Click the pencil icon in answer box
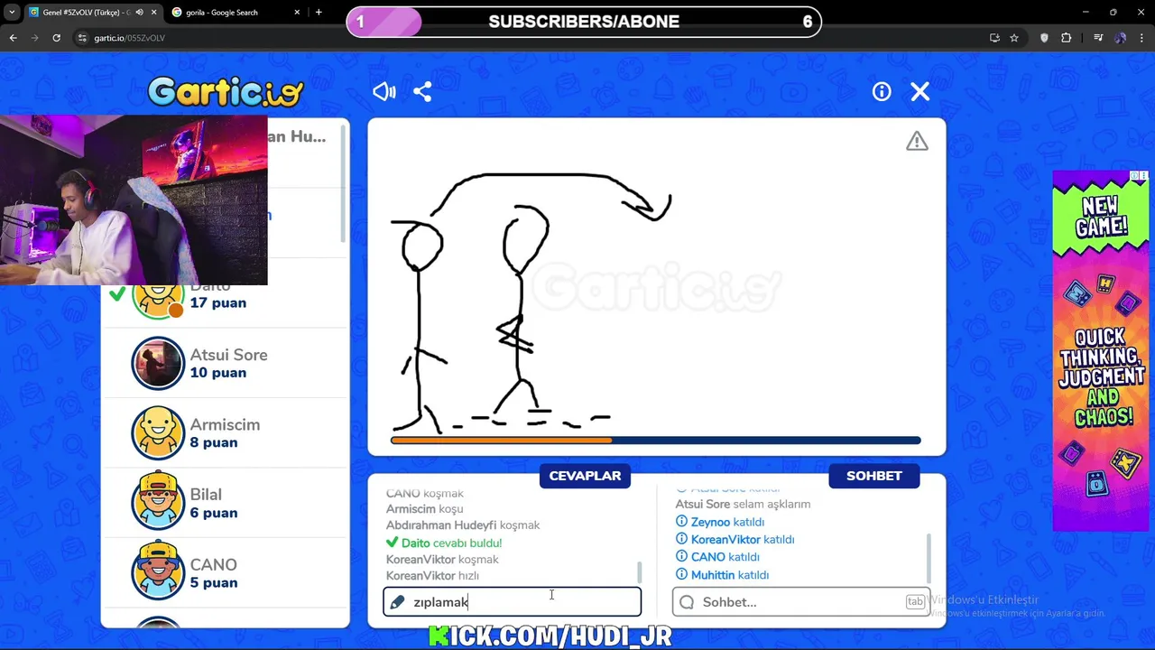This screenshot has height=650, width=1155. tap(397, 602)
